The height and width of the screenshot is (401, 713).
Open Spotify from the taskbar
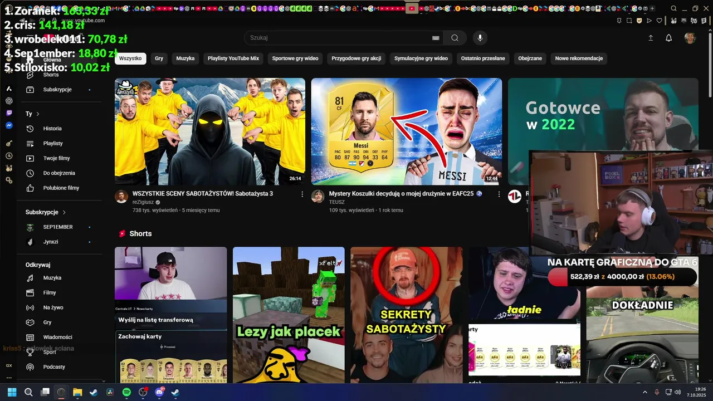tap(126, 392)
